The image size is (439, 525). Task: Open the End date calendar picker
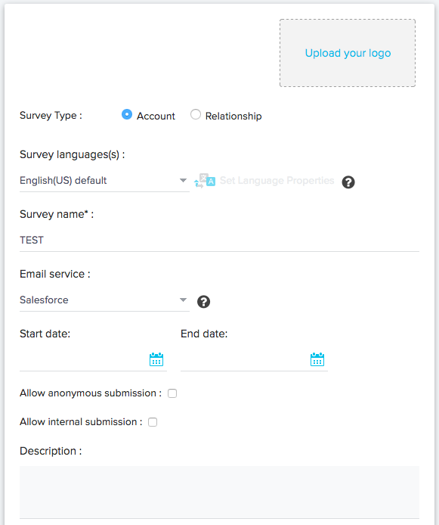tap(317, 359)
